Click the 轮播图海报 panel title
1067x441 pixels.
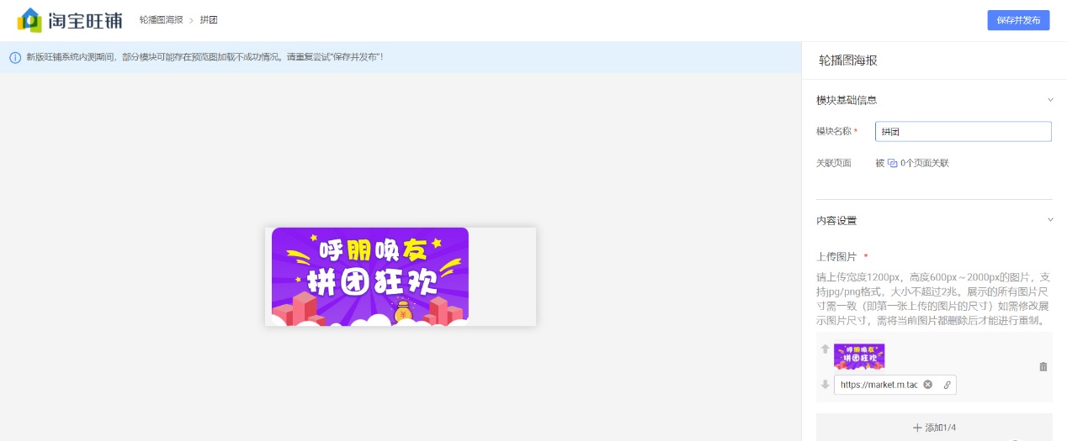[x=848, y=60]
